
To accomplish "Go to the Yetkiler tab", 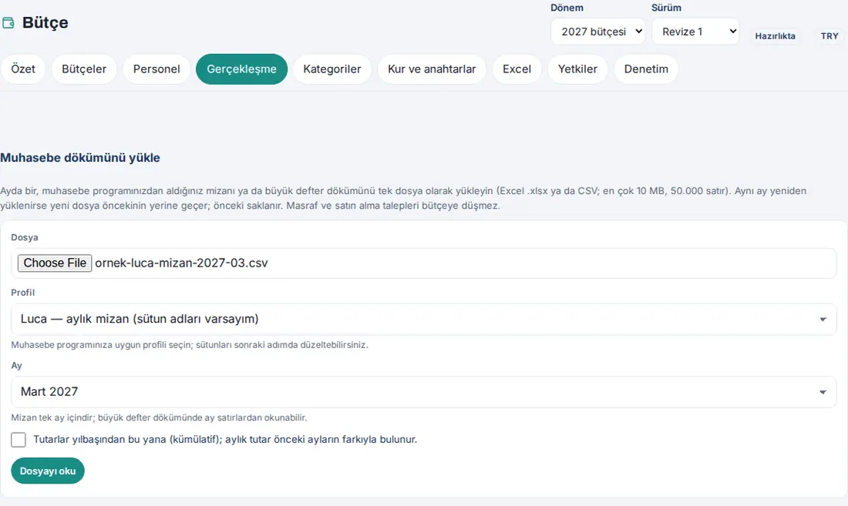I will (x=577, y=69).
